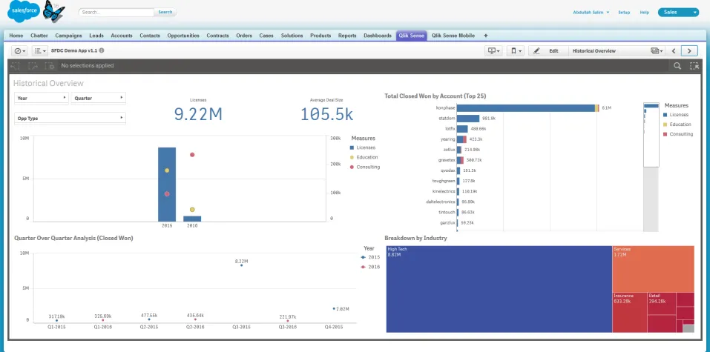Click the SFDC Demo App v1.1 title
The width and height of the screenshot is (710, 352).
(x=74, y=50)
